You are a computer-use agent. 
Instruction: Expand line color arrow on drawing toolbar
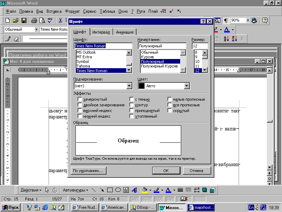[162, 190]
